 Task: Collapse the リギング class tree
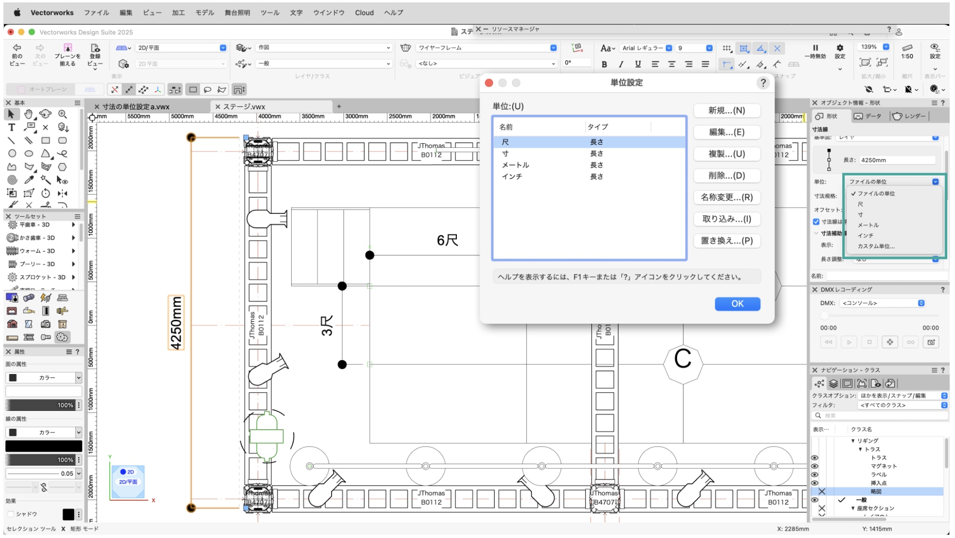pos(853,441)
